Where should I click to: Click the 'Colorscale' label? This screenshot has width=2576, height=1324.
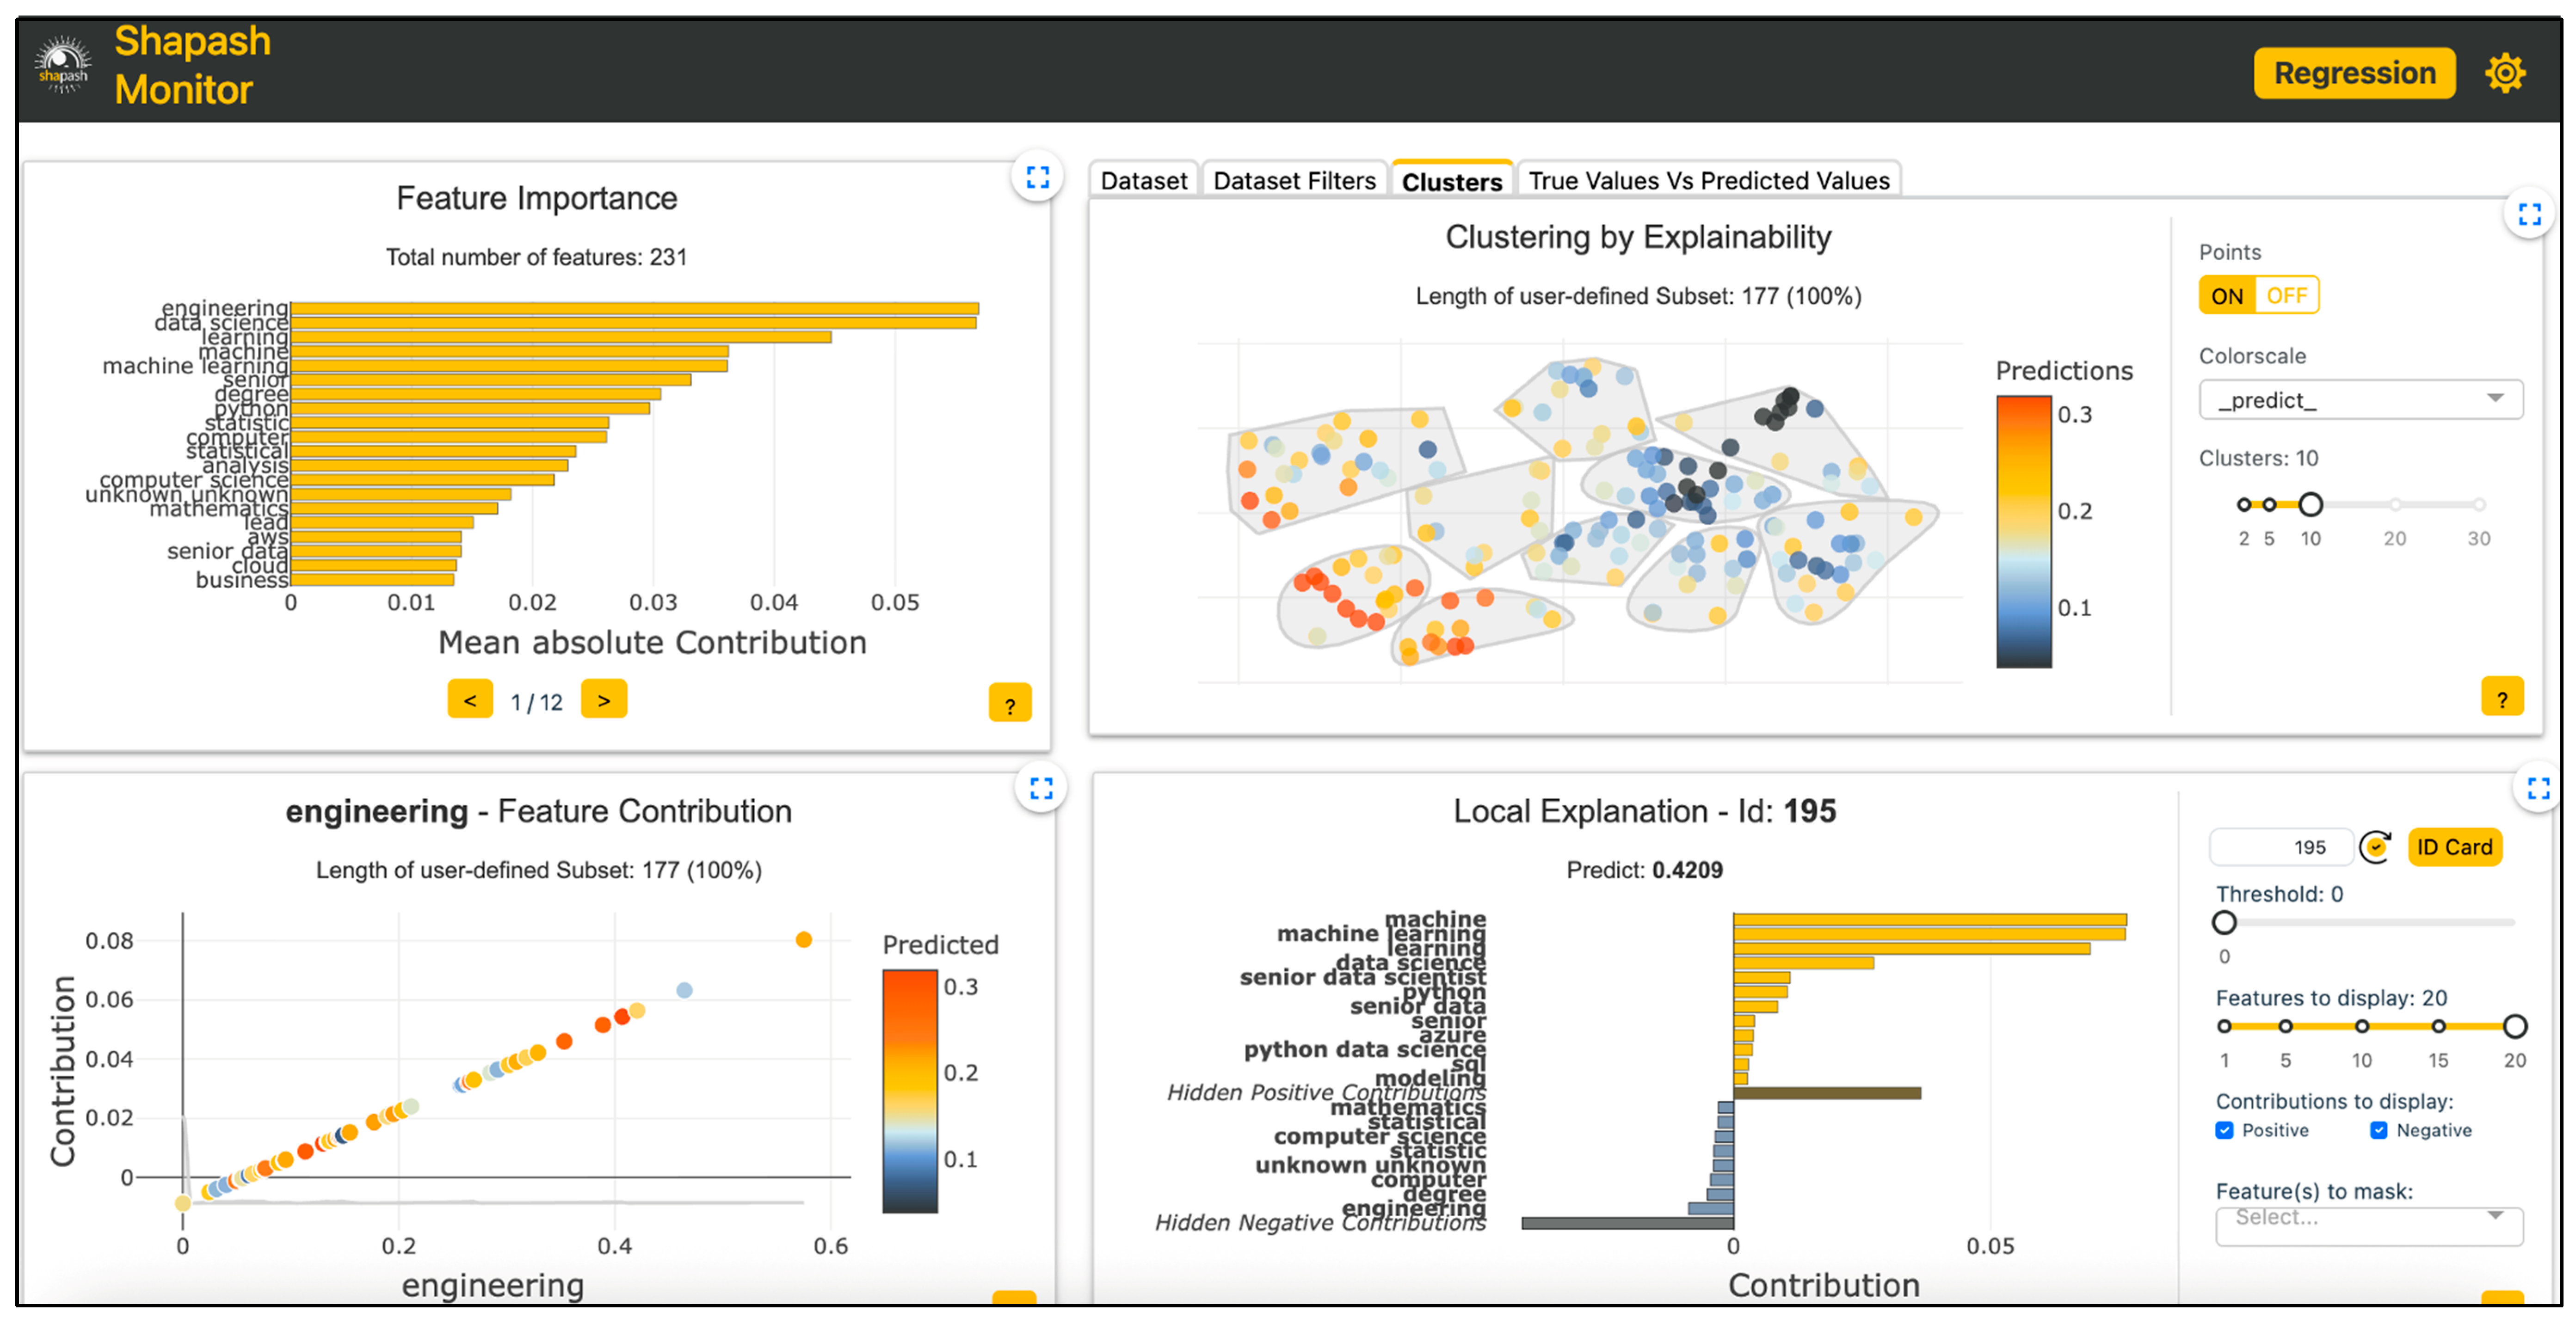[x=2252, y=357]
